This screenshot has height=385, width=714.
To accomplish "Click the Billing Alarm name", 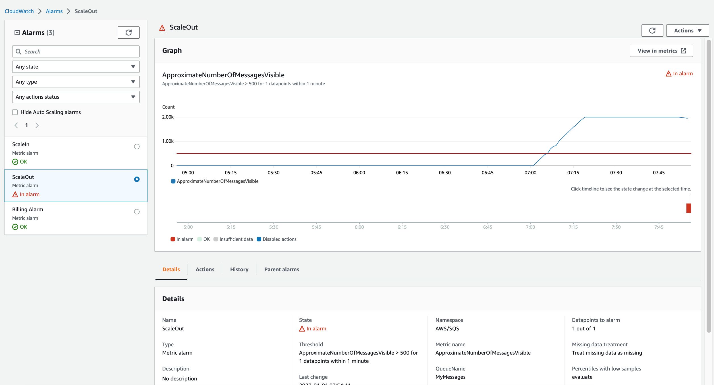I will pos(28,210).
